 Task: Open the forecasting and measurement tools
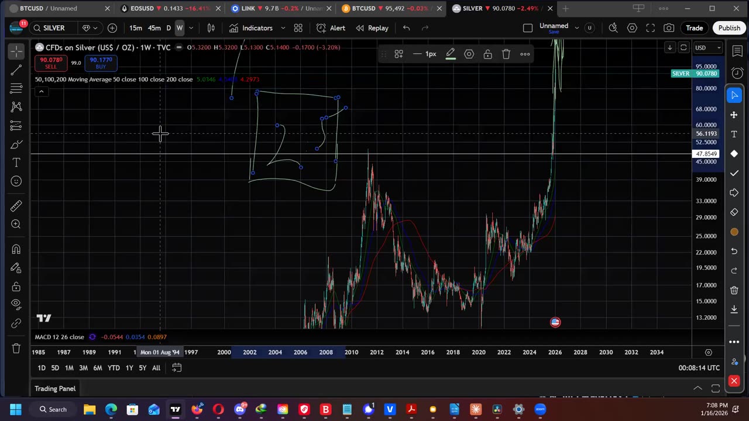pos(16,126)
